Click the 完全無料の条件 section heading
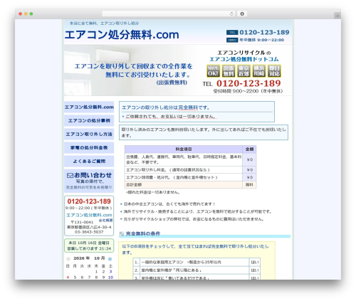356x301 pixels. (x=143, y=233)
